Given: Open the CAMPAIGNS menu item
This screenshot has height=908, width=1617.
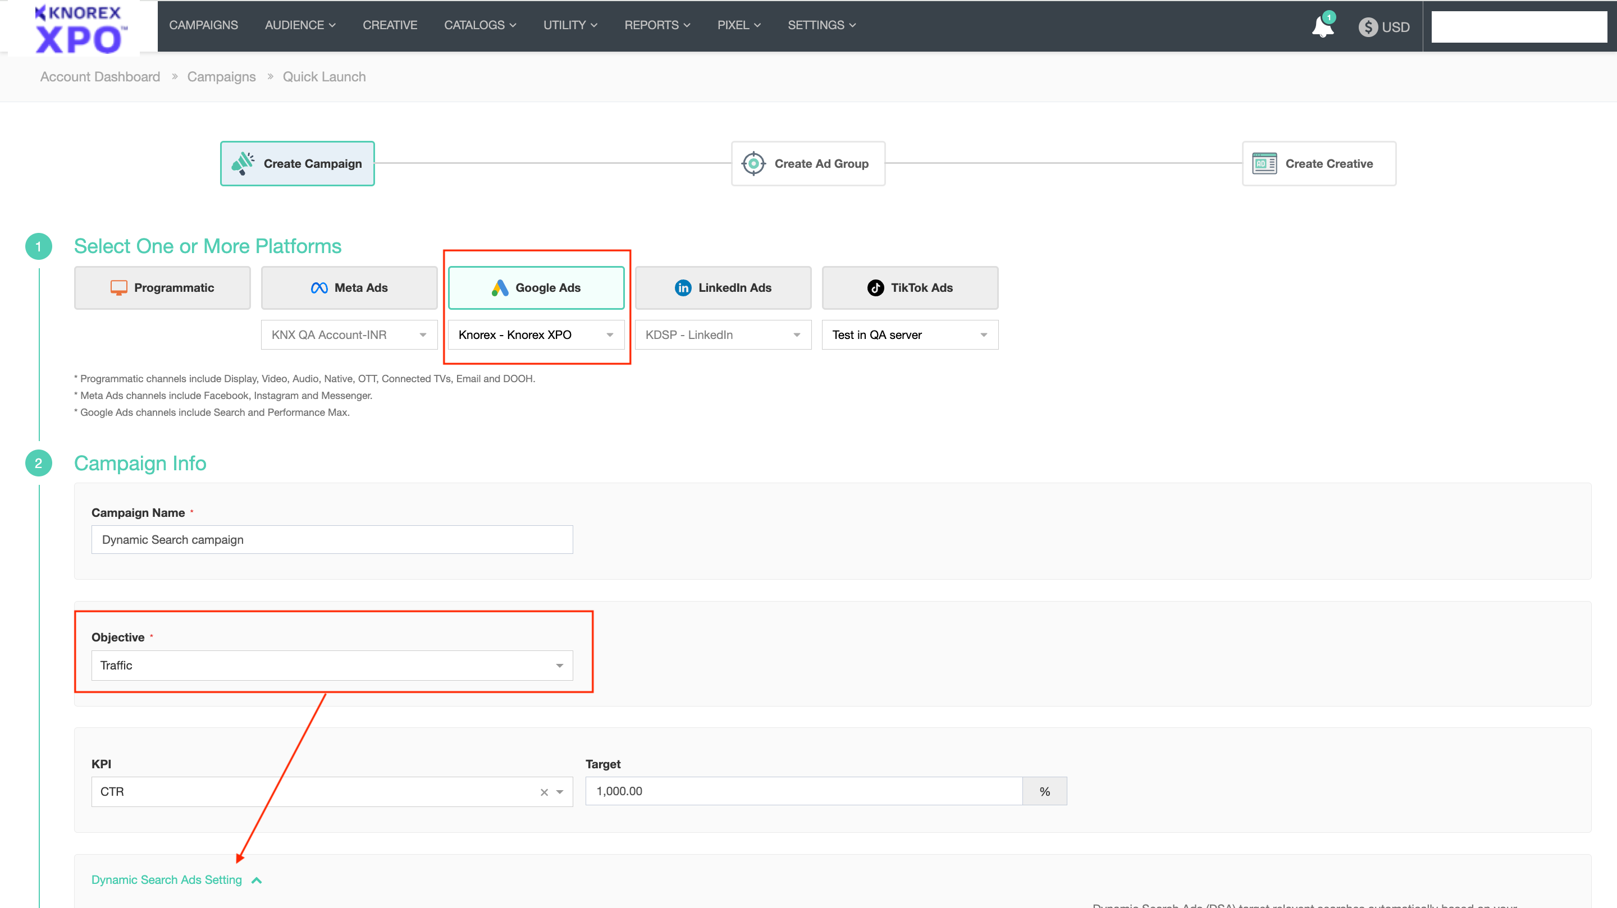Looking at the screenshot, I should (x=203, y=25).
